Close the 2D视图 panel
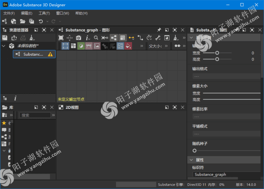264x189 pixels. [183, 107]
